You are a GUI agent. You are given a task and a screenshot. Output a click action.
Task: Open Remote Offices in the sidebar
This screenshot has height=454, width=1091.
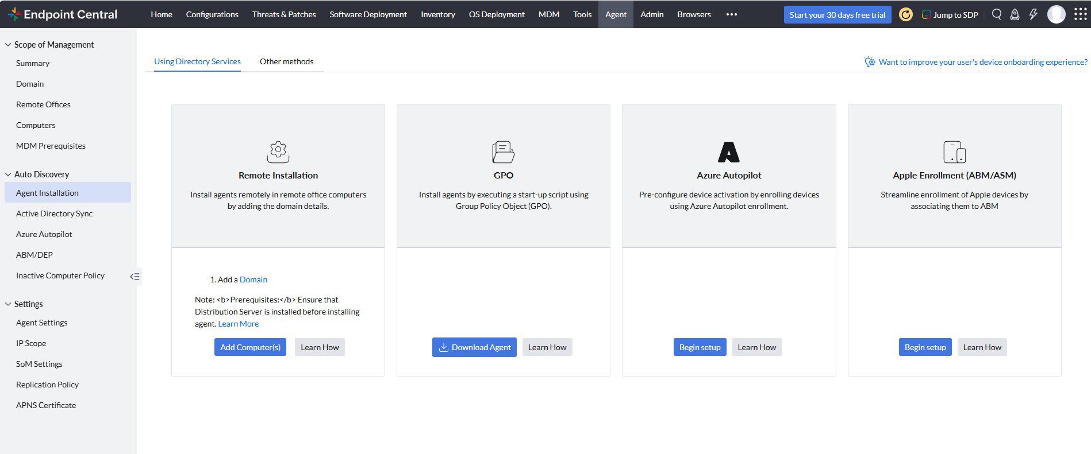(43, 104)
